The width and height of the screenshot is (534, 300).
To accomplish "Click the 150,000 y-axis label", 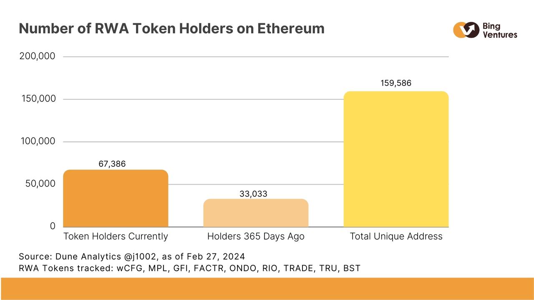I will tap(38, 99).
